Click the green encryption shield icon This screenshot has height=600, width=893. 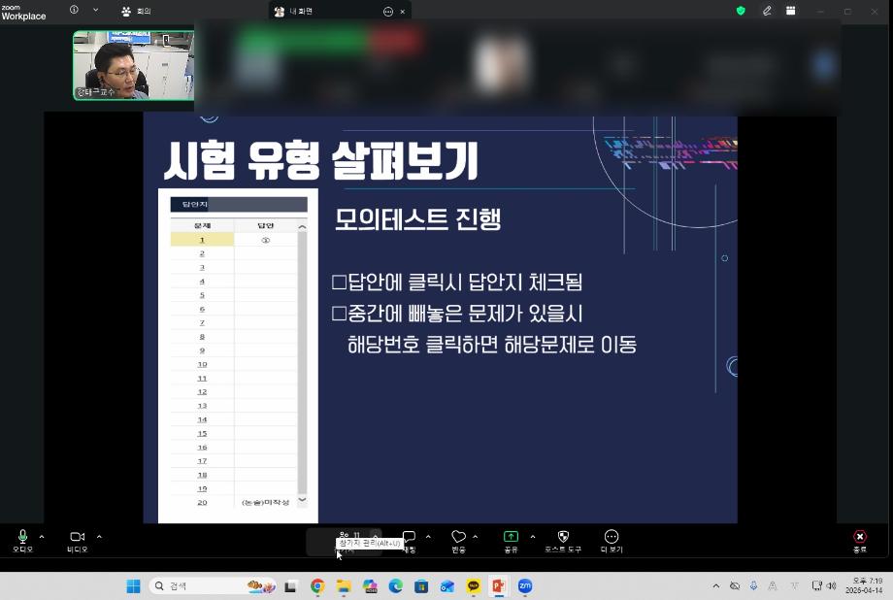(x=741, y=10)
